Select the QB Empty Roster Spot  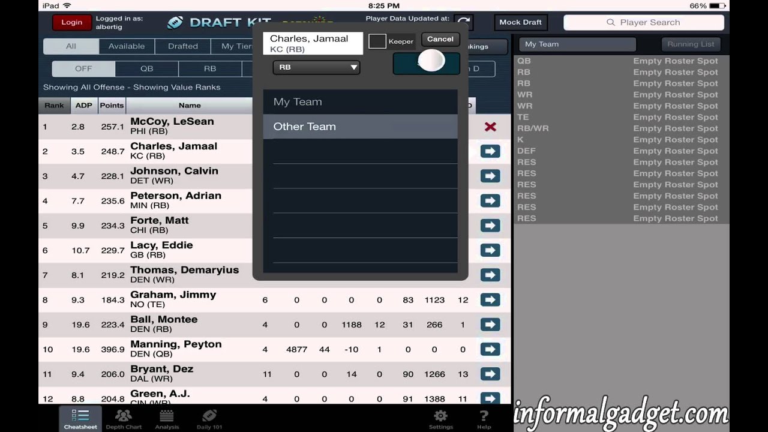pyautogui.click(x=621, y=61)
